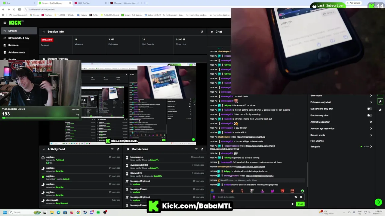This screenshot has height=216, width=385.
Task: Click the Activity Feed lightning icon
Action: coord(44,149)
